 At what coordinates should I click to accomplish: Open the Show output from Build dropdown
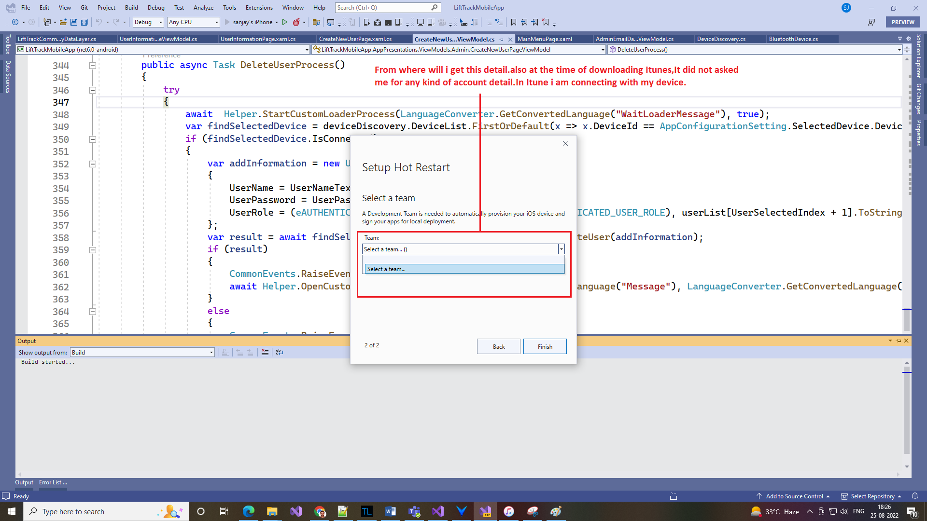tap(142, 352)
